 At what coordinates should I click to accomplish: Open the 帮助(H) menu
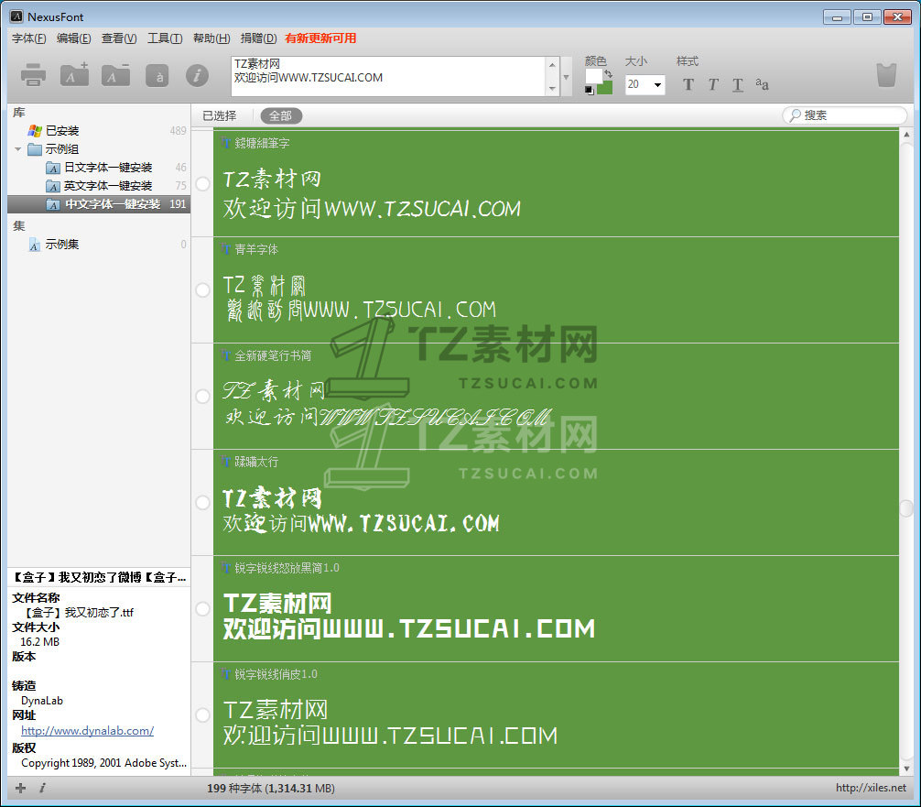(x=211, y=38)
